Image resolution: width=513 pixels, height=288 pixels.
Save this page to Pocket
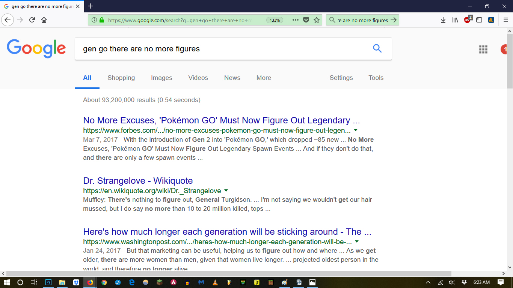[306, 20]
